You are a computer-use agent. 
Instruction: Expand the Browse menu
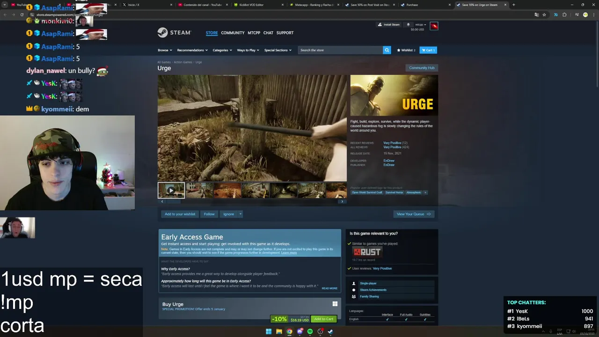(165, 50)
